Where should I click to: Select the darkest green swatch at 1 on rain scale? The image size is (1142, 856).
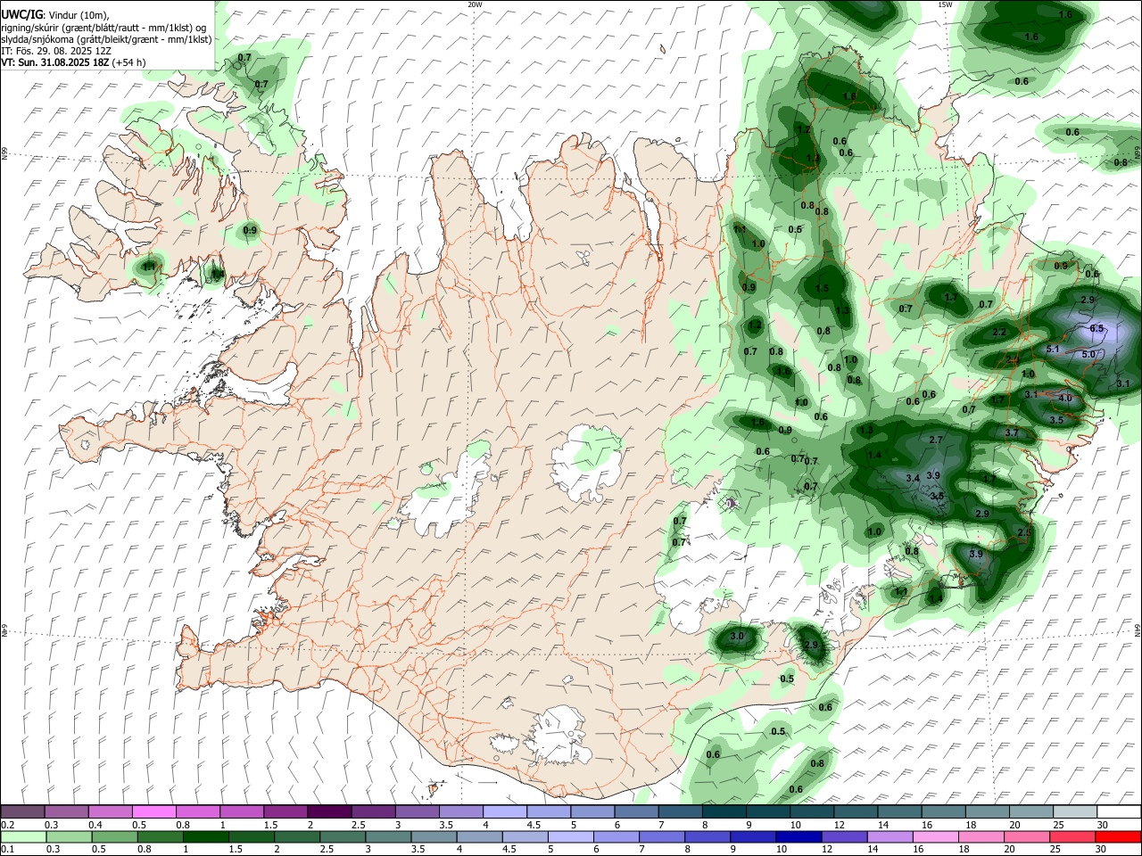(205, 836)
